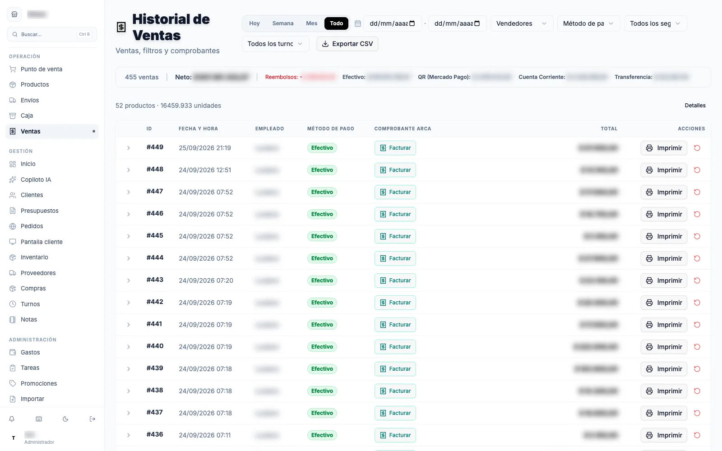Click the refund icon for sale #442

point(697,303)
